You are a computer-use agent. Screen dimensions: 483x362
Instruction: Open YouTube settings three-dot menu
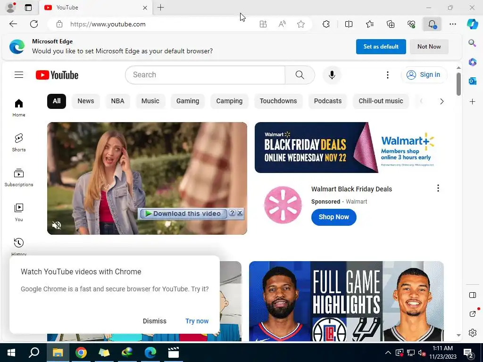click(388, 75)
